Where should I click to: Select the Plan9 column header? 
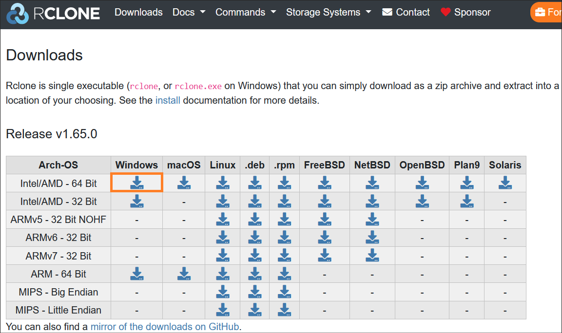(x=466, y=165)
